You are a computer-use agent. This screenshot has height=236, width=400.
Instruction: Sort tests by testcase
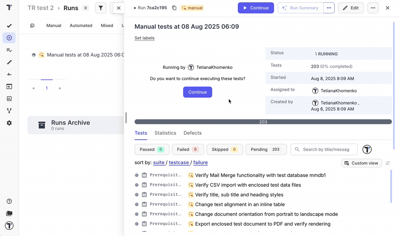coord(179,163)
